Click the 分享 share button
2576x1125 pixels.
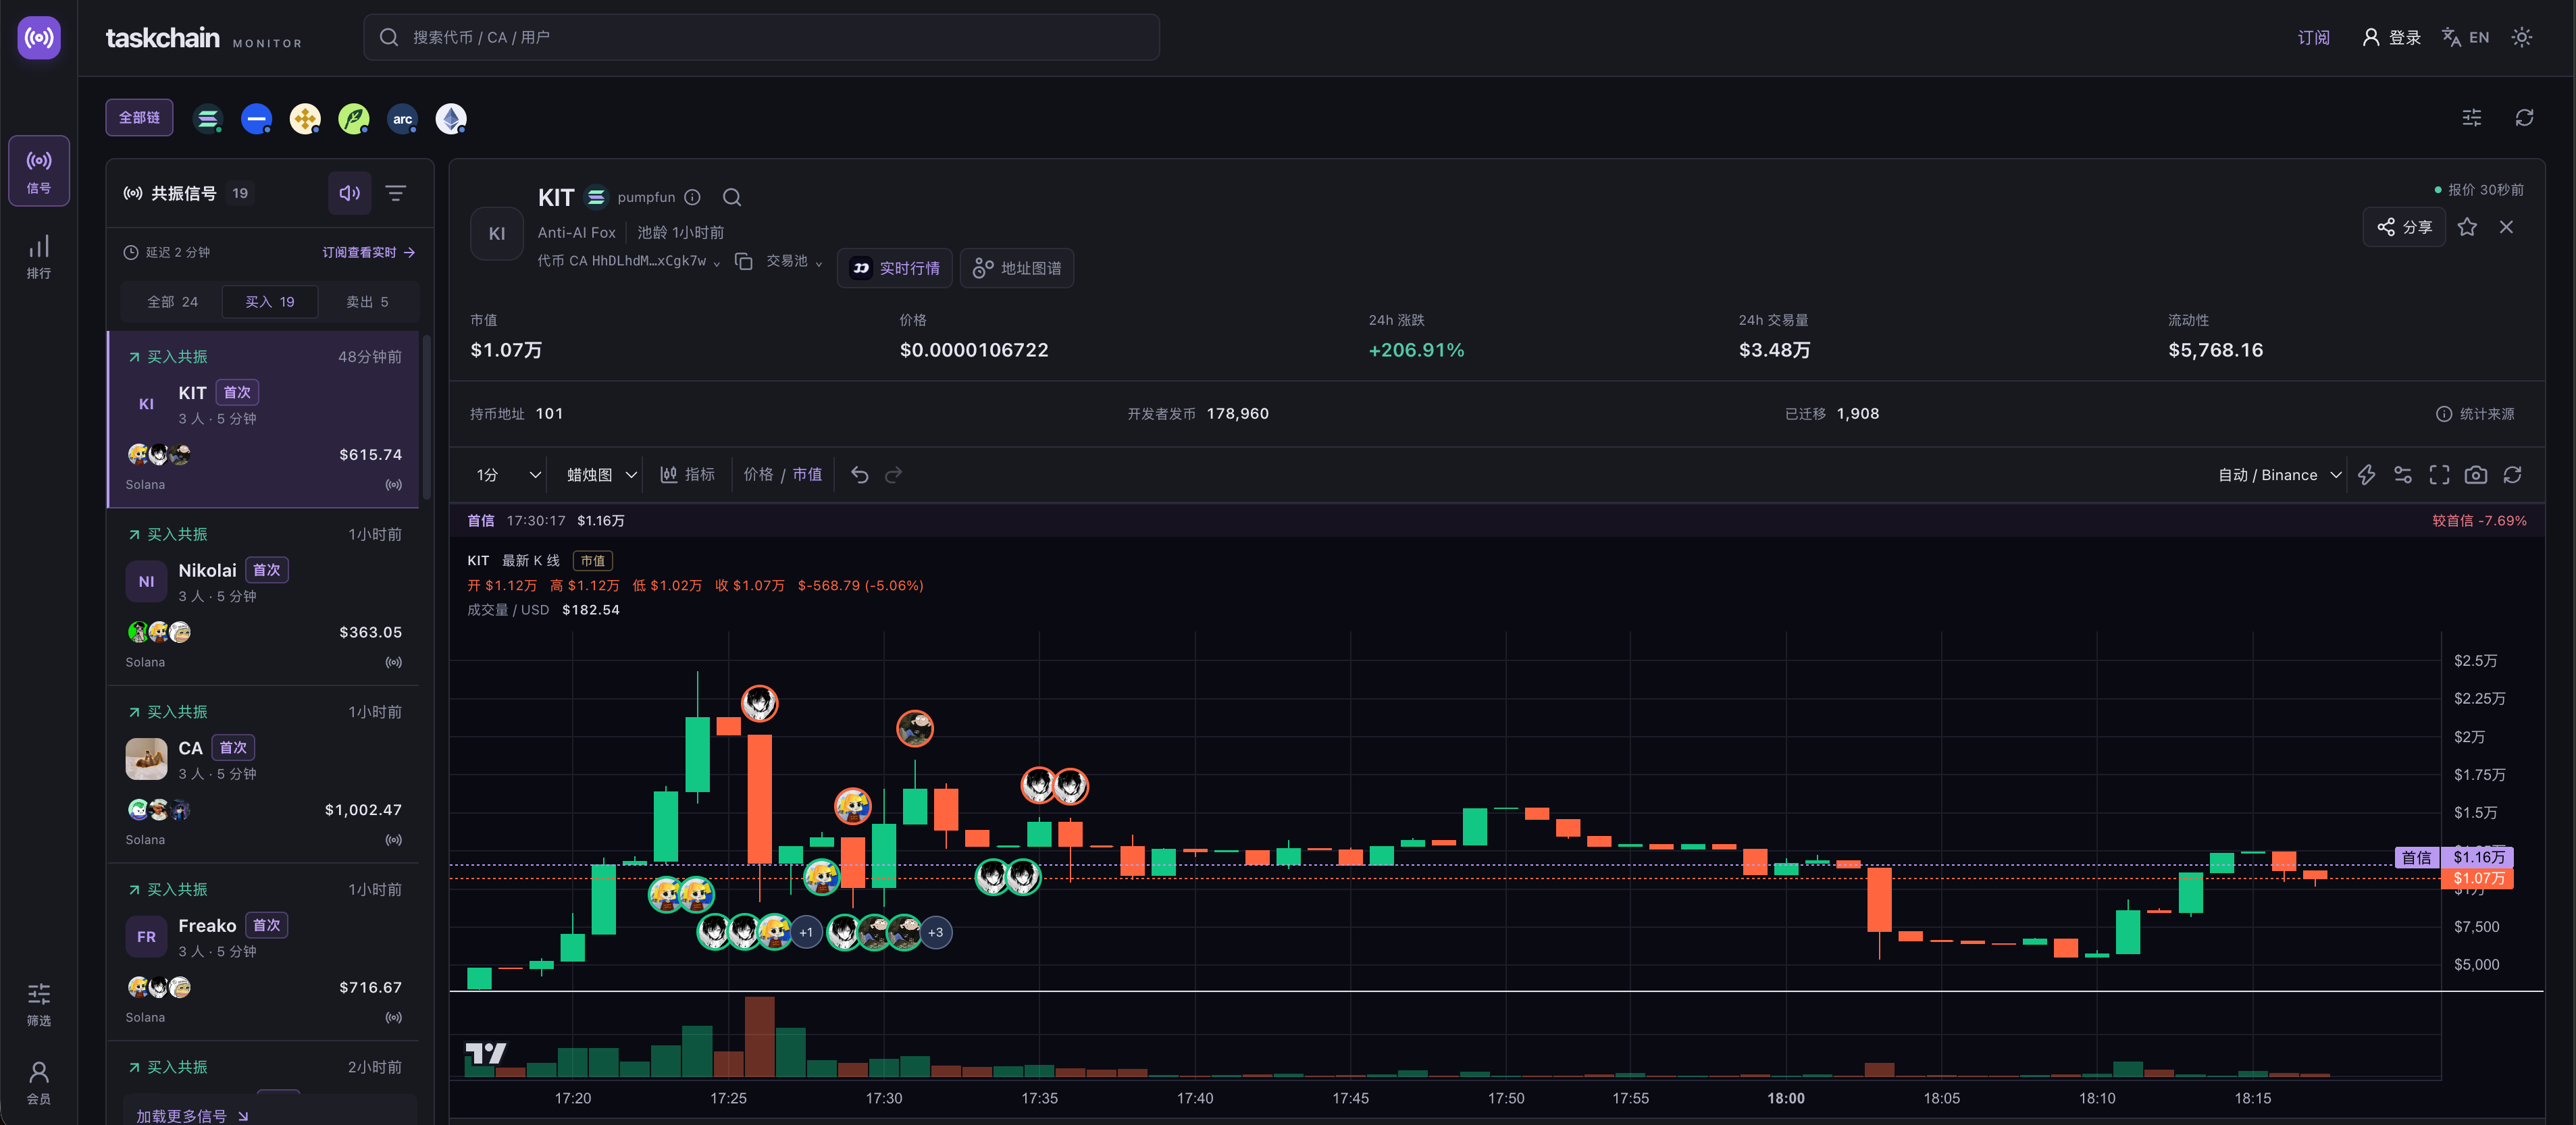pyautogui.click(x=2403, y=227)
